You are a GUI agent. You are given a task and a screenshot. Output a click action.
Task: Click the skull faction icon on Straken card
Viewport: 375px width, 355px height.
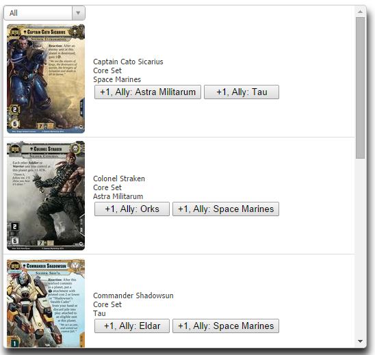coord(76,148)
